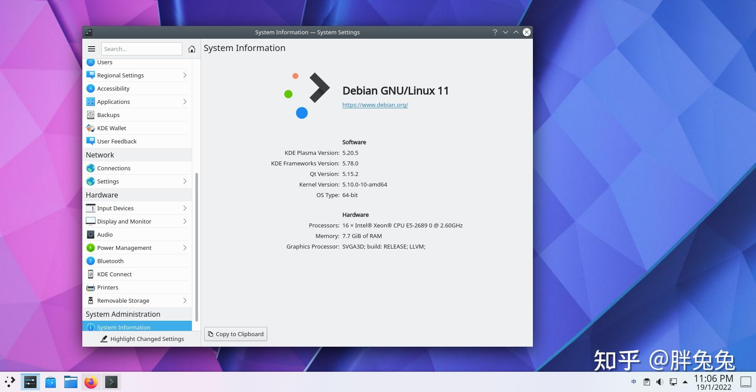Launch Firefox from the taskbar
Screen dimensions: 756x392
click(91, 382)
